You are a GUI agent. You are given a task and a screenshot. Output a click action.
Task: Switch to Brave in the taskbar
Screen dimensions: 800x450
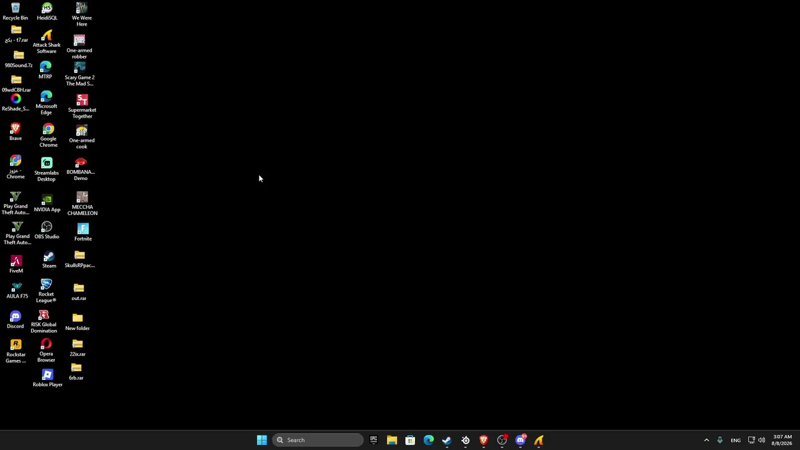tap(484, 440)
